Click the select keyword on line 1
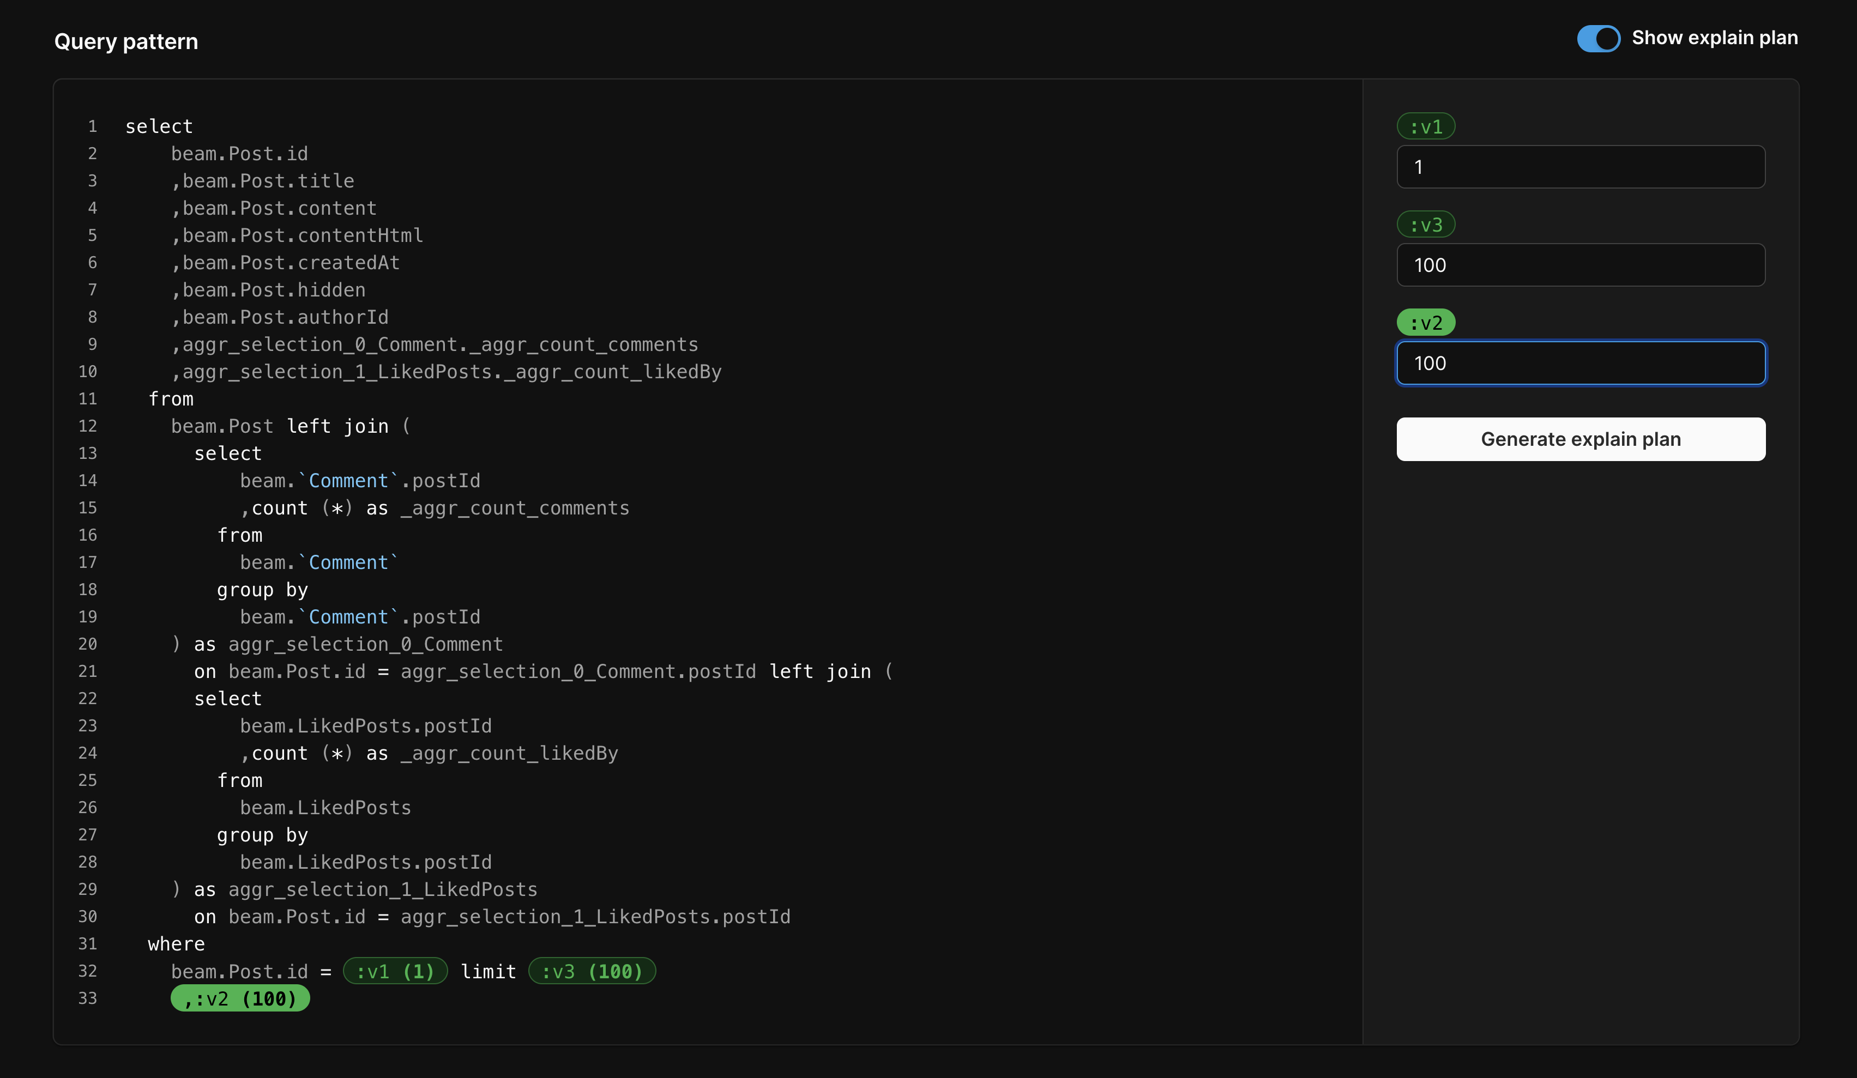This screenshot has width=1857, height=1078. pyautogui.click(x=159, y=126)
